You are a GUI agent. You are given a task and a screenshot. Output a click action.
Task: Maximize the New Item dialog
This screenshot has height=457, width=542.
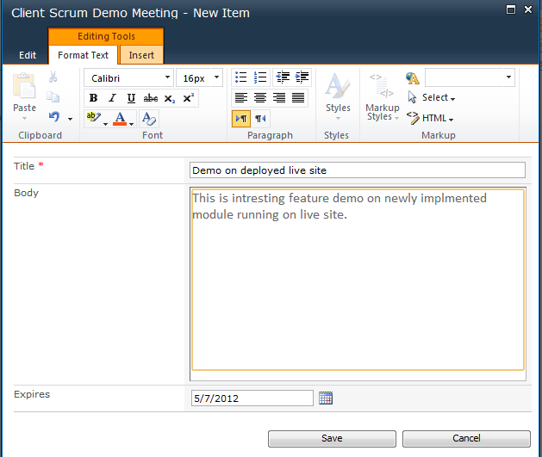click(x=511, y=9)
